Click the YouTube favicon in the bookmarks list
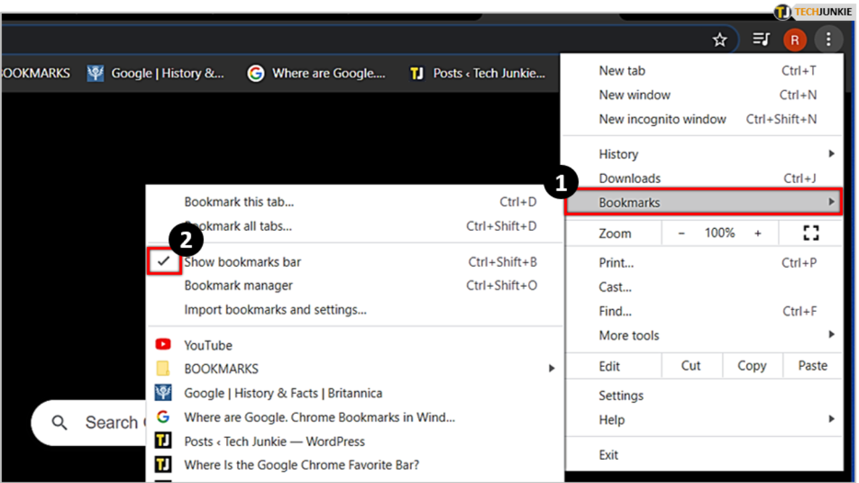 [x=163, y=345]
